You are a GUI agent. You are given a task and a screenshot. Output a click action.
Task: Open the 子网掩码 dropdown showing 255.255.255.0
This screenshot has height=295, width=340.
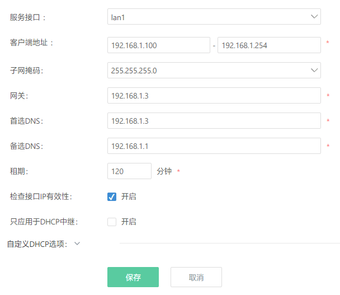pyautogui.click(x=207, y=71)
